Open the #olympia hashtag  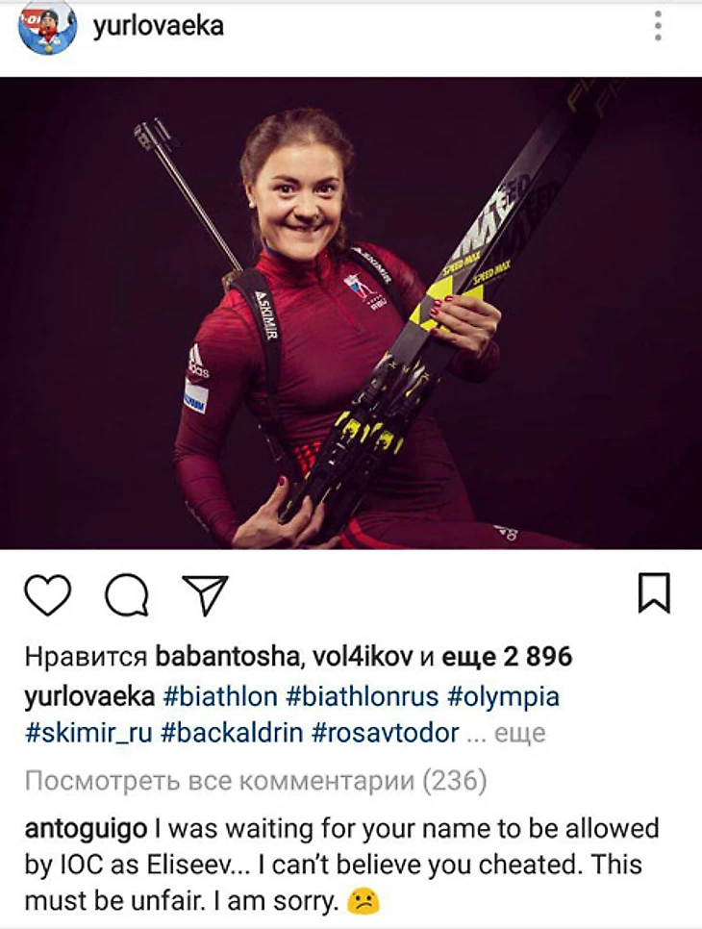[x=504, y=697]
